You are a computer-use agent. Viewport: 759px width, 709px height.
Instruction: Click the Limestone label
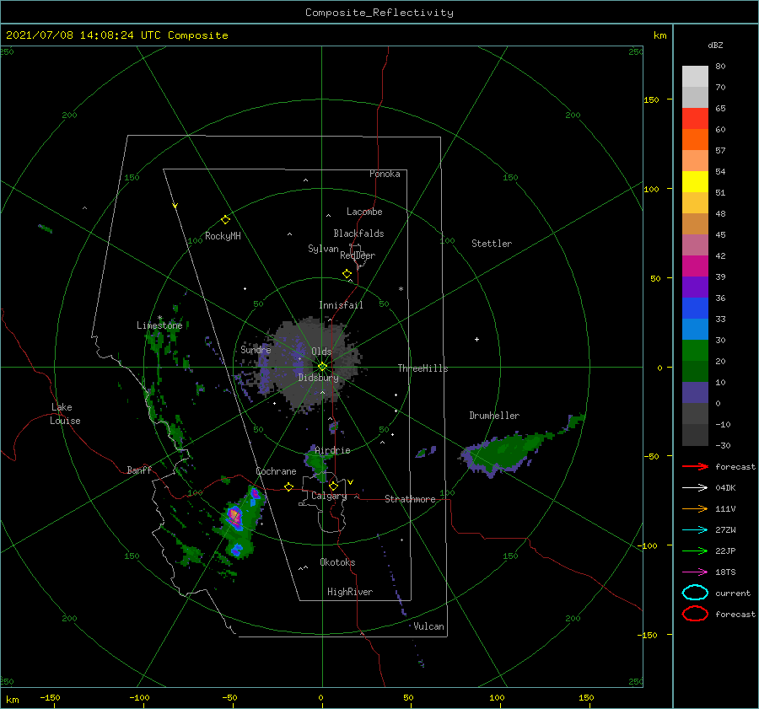[x=159, y=325]
